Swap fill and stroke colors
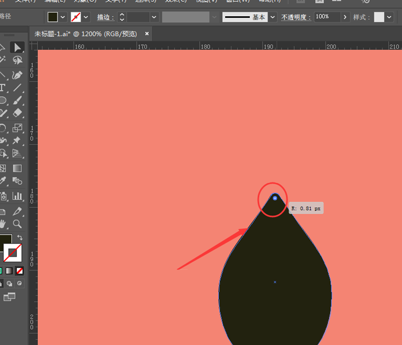 coord(20,238)
